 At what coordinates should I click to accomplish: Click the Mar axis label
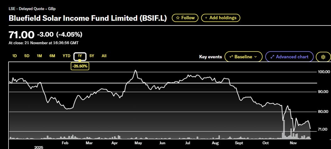click(x=89, y=143)
